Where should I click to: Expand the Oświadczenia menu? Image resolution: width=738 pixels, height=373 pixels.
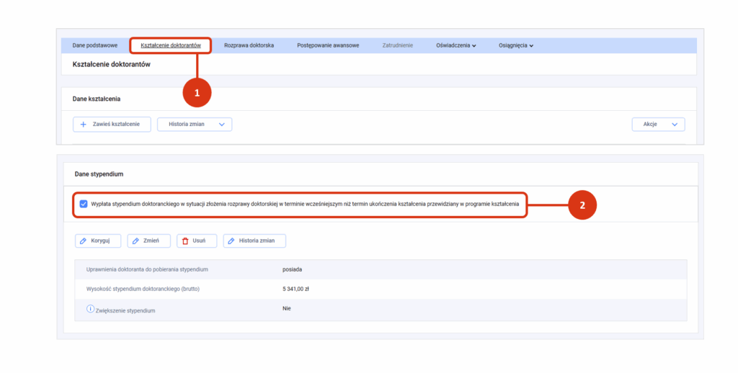pos(456,45)
